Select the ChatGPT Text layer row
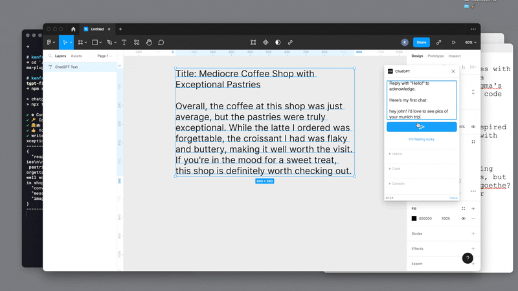 click(x=80, y=67)
